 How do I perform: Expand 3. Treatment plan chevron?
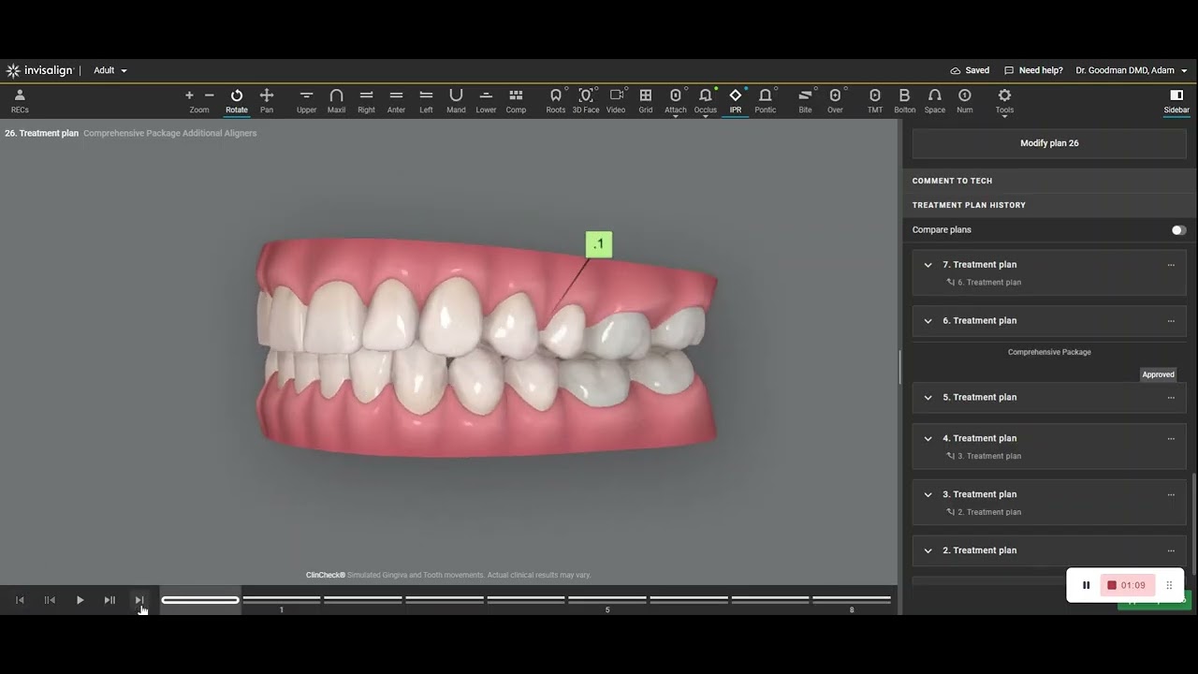click(928, 494)
